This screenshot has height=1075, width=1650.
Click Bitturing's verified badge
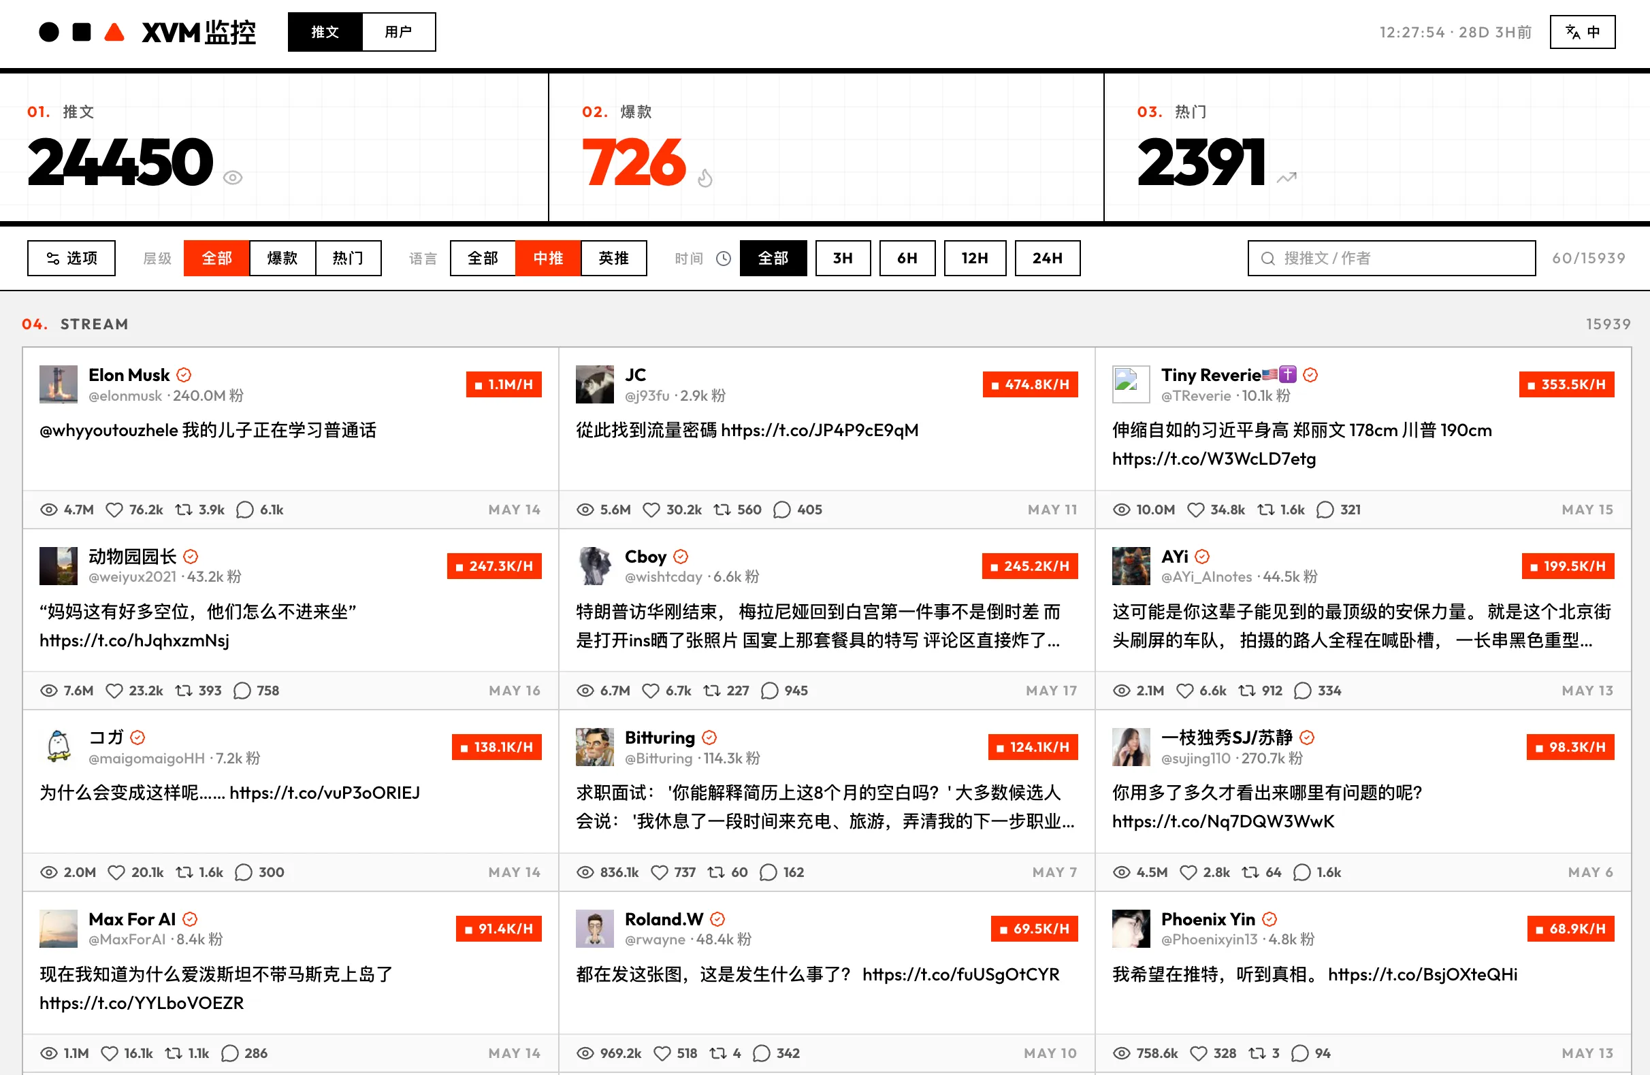[709, 738]
